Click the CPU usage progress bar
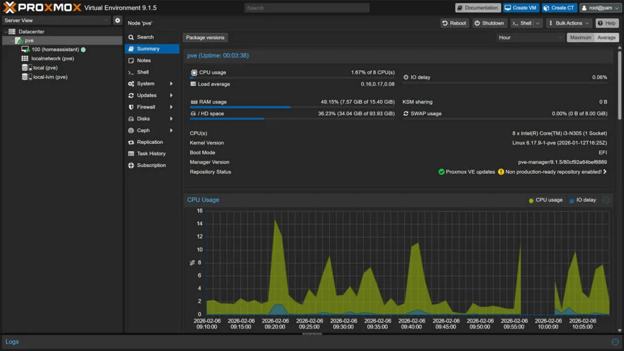 (x=292, y=77)
